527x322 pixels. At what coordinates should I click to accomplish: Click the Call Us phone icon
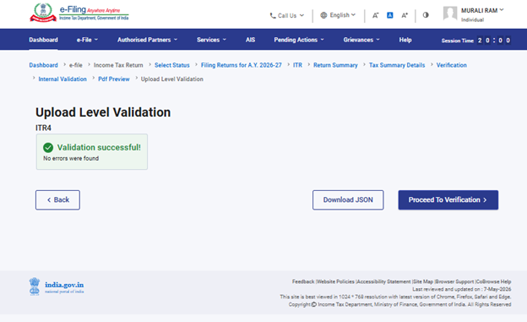(x=273, y=15)
